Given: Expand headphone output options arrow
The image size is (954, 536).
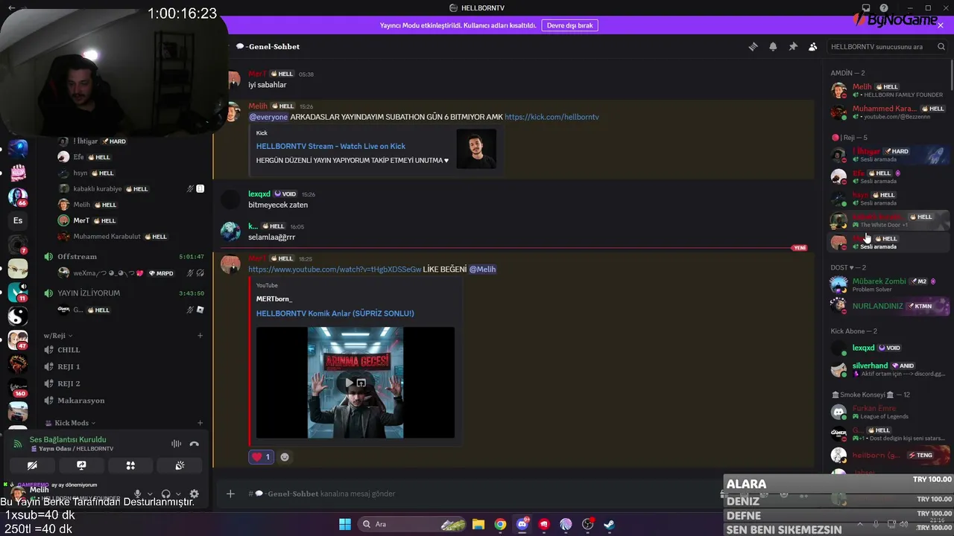Looking at the screenshot, I should pyautogui.click(x=178, y=494).
